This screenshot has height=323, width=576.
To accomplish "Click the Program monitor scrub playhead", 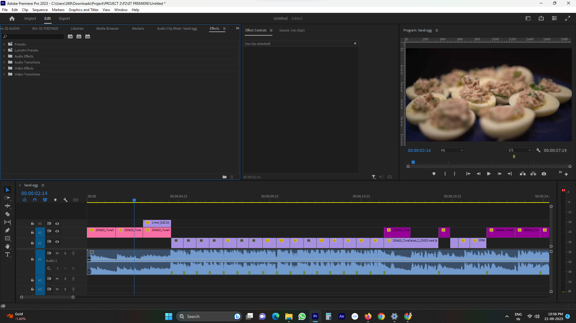I will click(413, 162).
